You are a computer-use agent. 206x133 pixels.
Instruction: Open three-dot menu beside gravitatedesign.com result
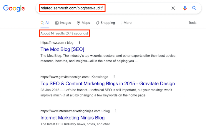(x=114, y=77)
